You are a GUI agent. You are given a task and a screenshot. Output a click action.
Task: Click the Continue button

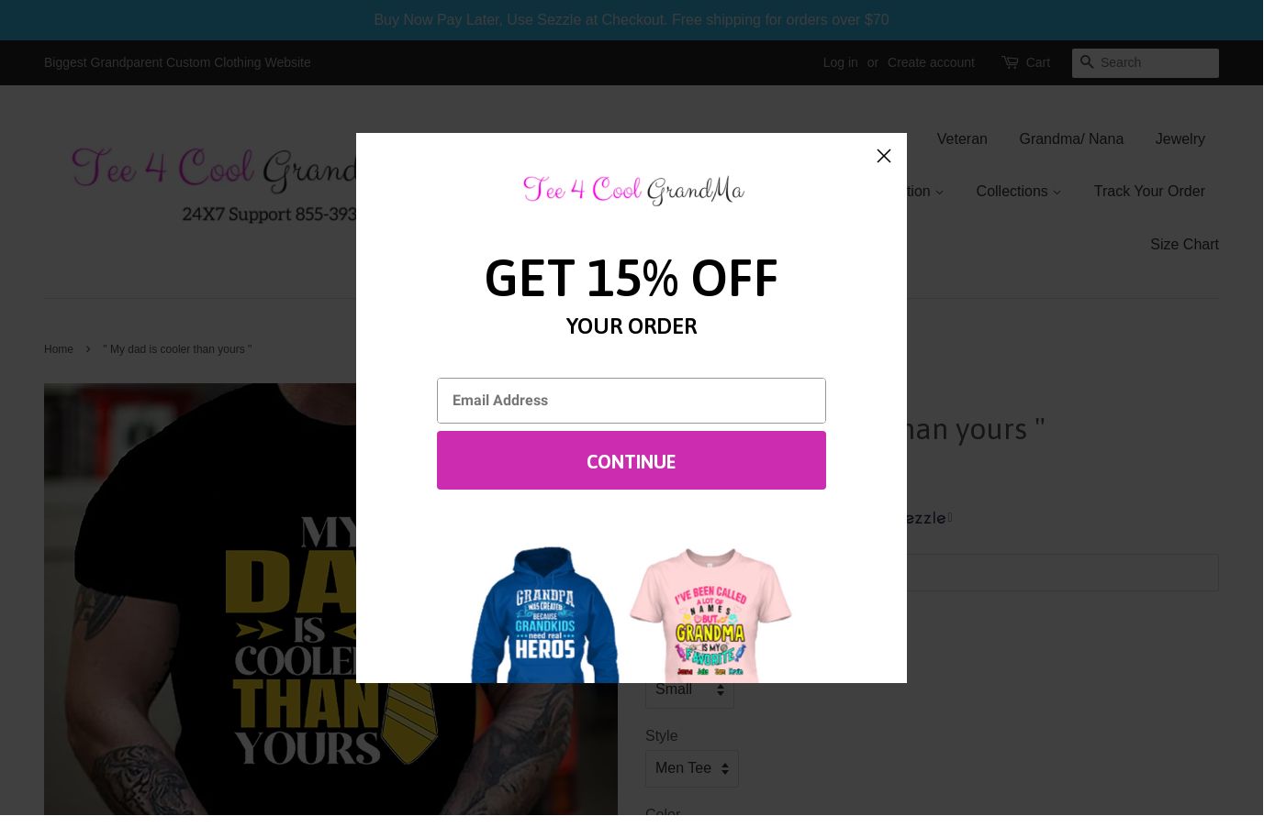pos(632,460)
